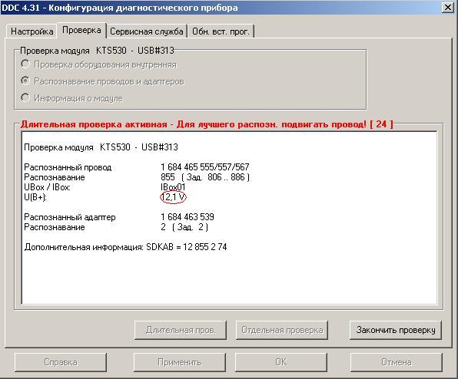Switch to the Настройка tab
Viewport: 458px width, 379px height.
tap(32, 31)
